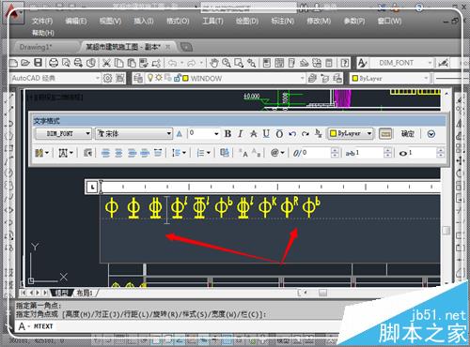Screen dimensions: 470x347
Task: Open the WINDOW layer dropdown list
Action: pos(302,78)
